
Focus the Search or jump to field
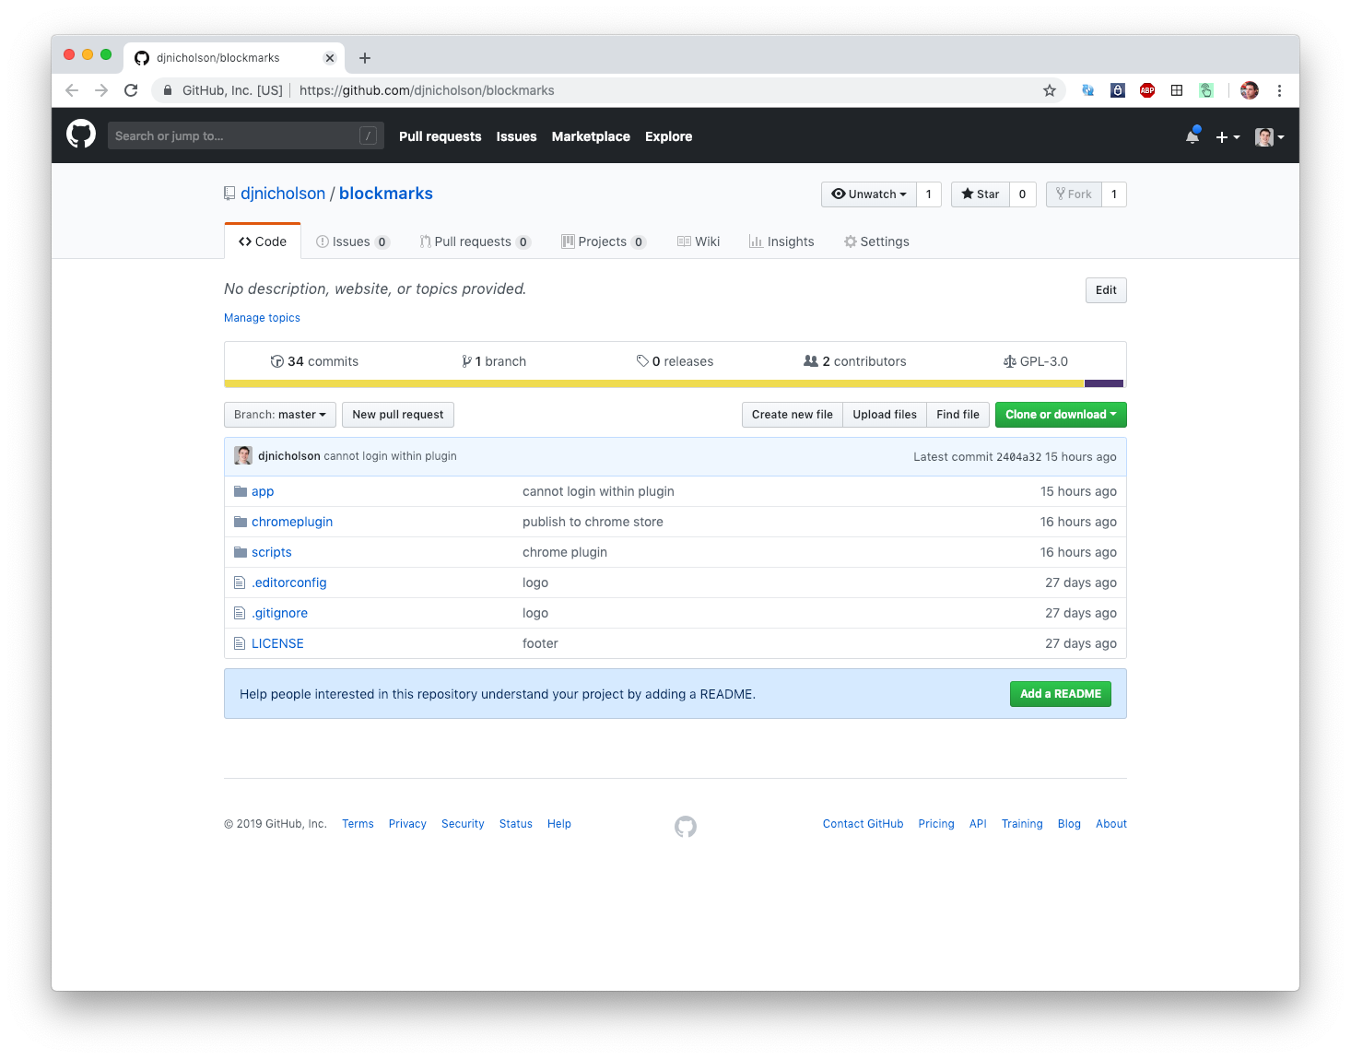tap(245, 135)
